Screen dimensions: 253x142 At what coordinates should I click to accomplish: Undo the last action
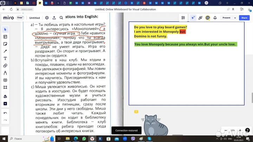tap(5, 113)
